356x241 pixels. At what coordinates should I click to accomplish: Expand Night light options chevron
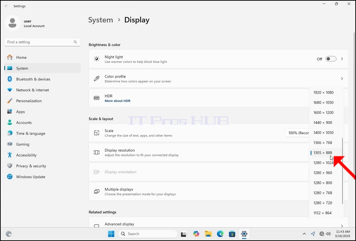[x=342, y=59]
